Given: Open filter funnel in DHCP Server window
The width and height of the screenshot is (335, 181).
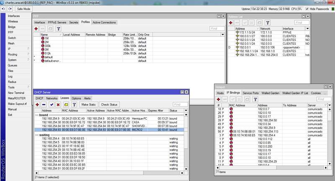Looking at the screenshot, I should 74,105.
